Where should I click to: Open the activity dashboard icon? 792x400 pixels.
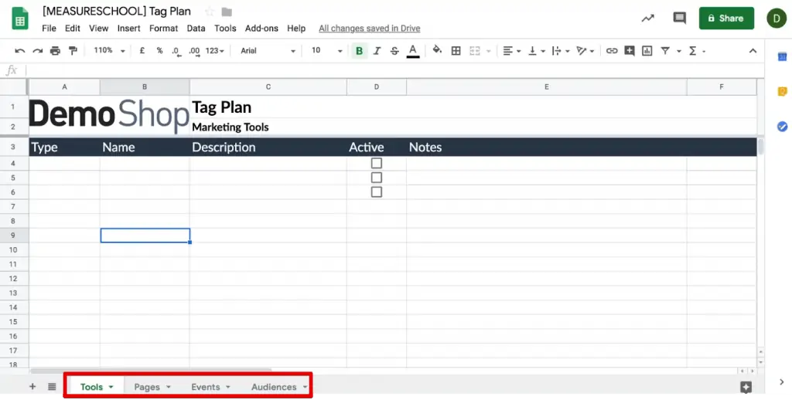click(647, 19)
